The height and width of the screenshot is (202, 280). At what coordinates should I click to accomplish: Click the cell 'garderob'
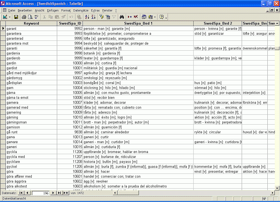[x=31, y=58]
